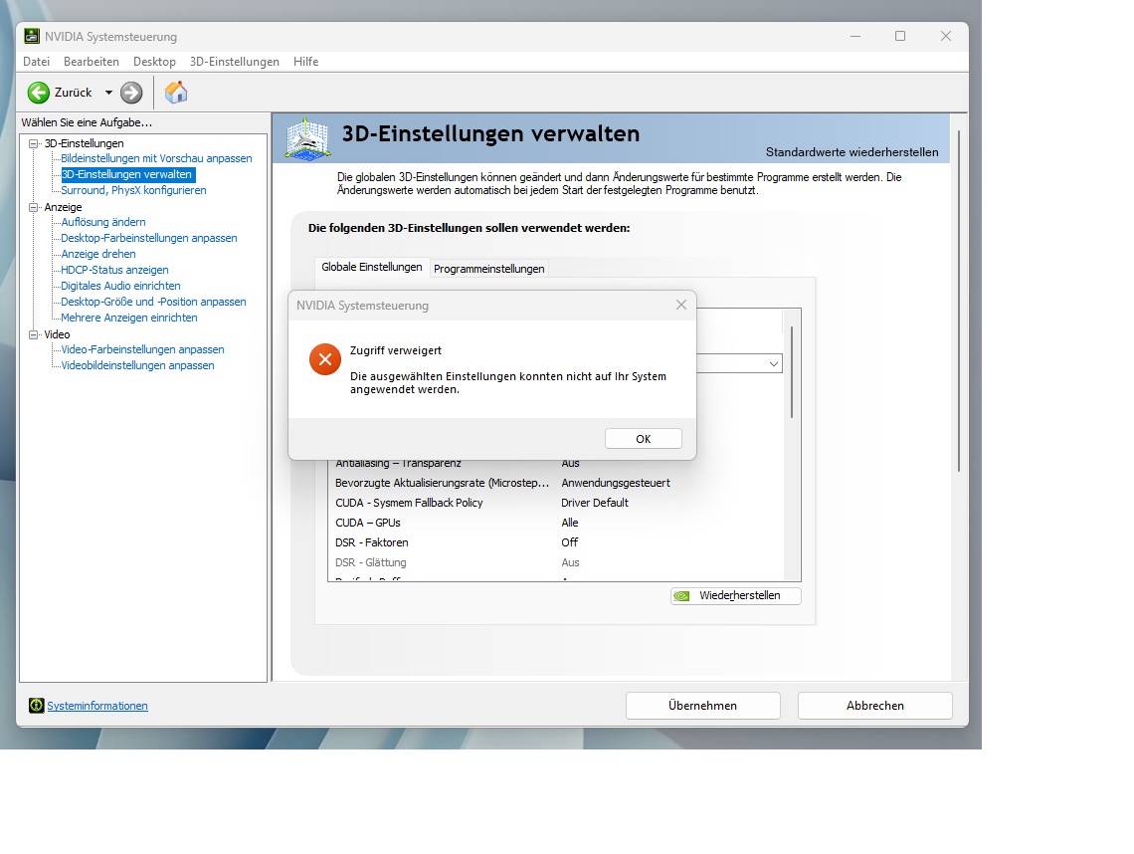Open the Hilfe menu
Screen dimensions: 1134x854
tap(306, 62)
